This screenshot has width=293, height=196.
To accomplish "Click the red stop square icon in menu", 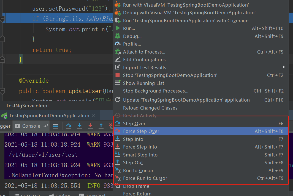I will pos(118,75).
